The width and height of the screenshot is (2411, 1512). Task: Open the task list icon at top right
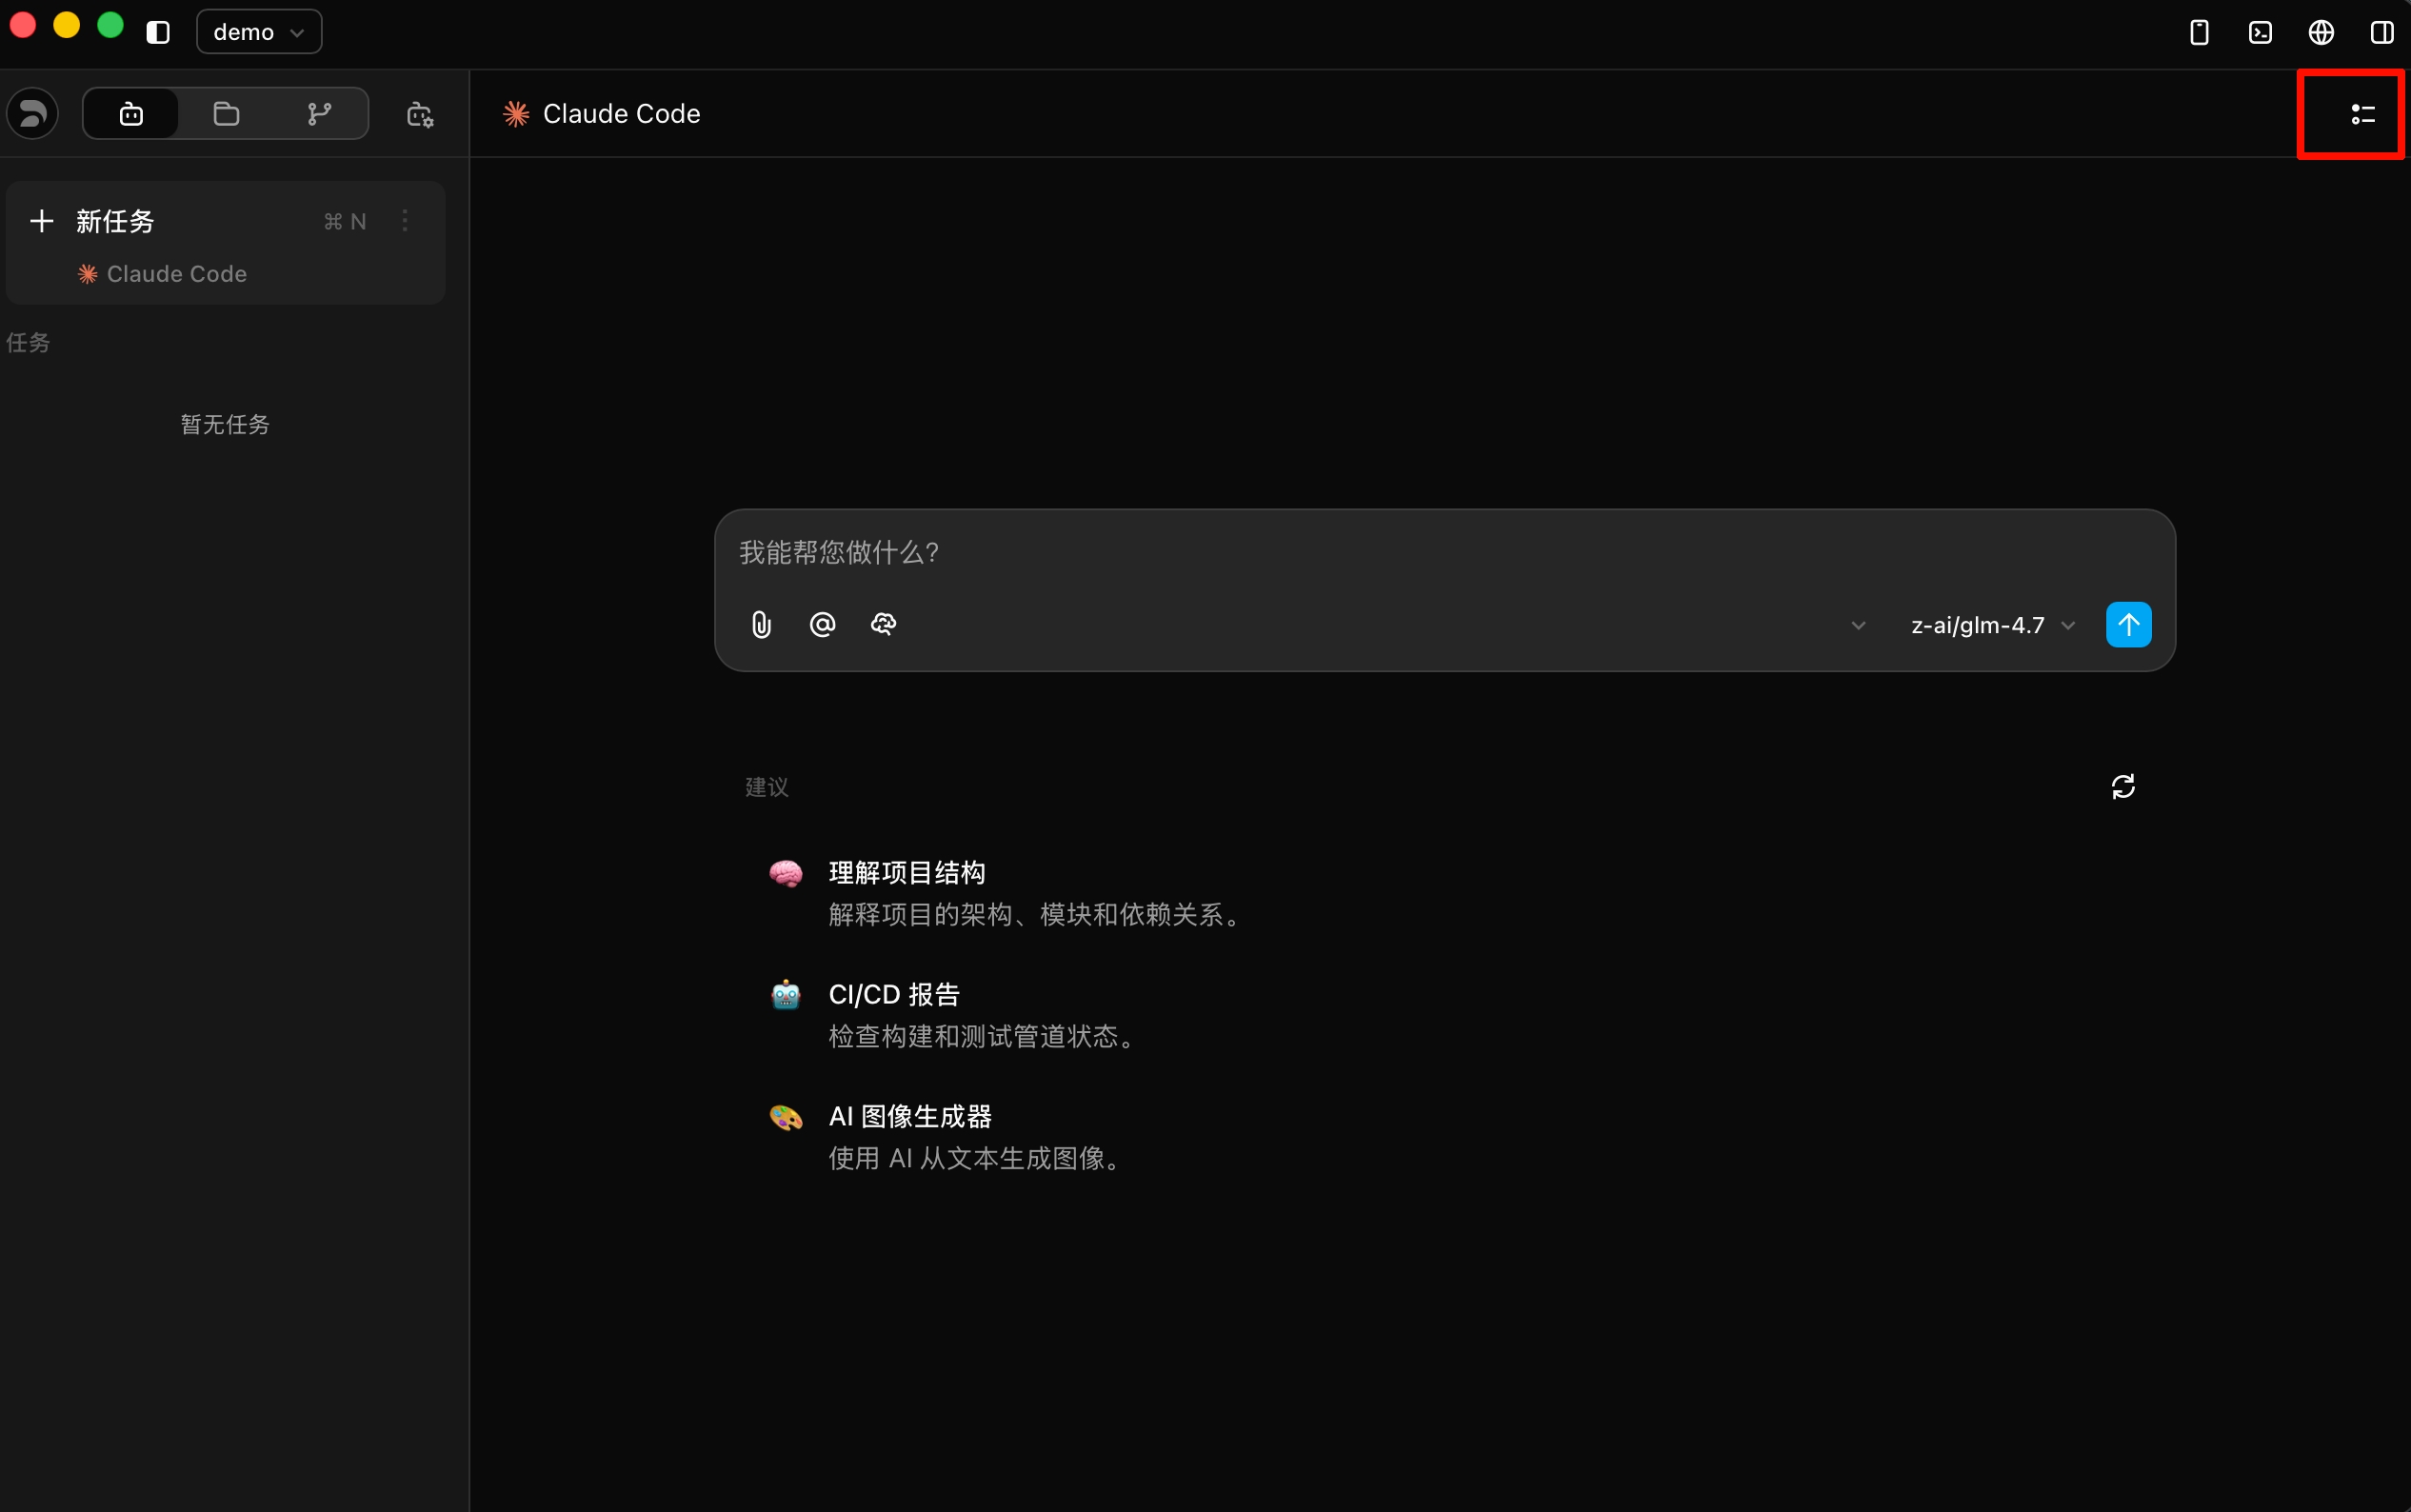(2362, 114)
